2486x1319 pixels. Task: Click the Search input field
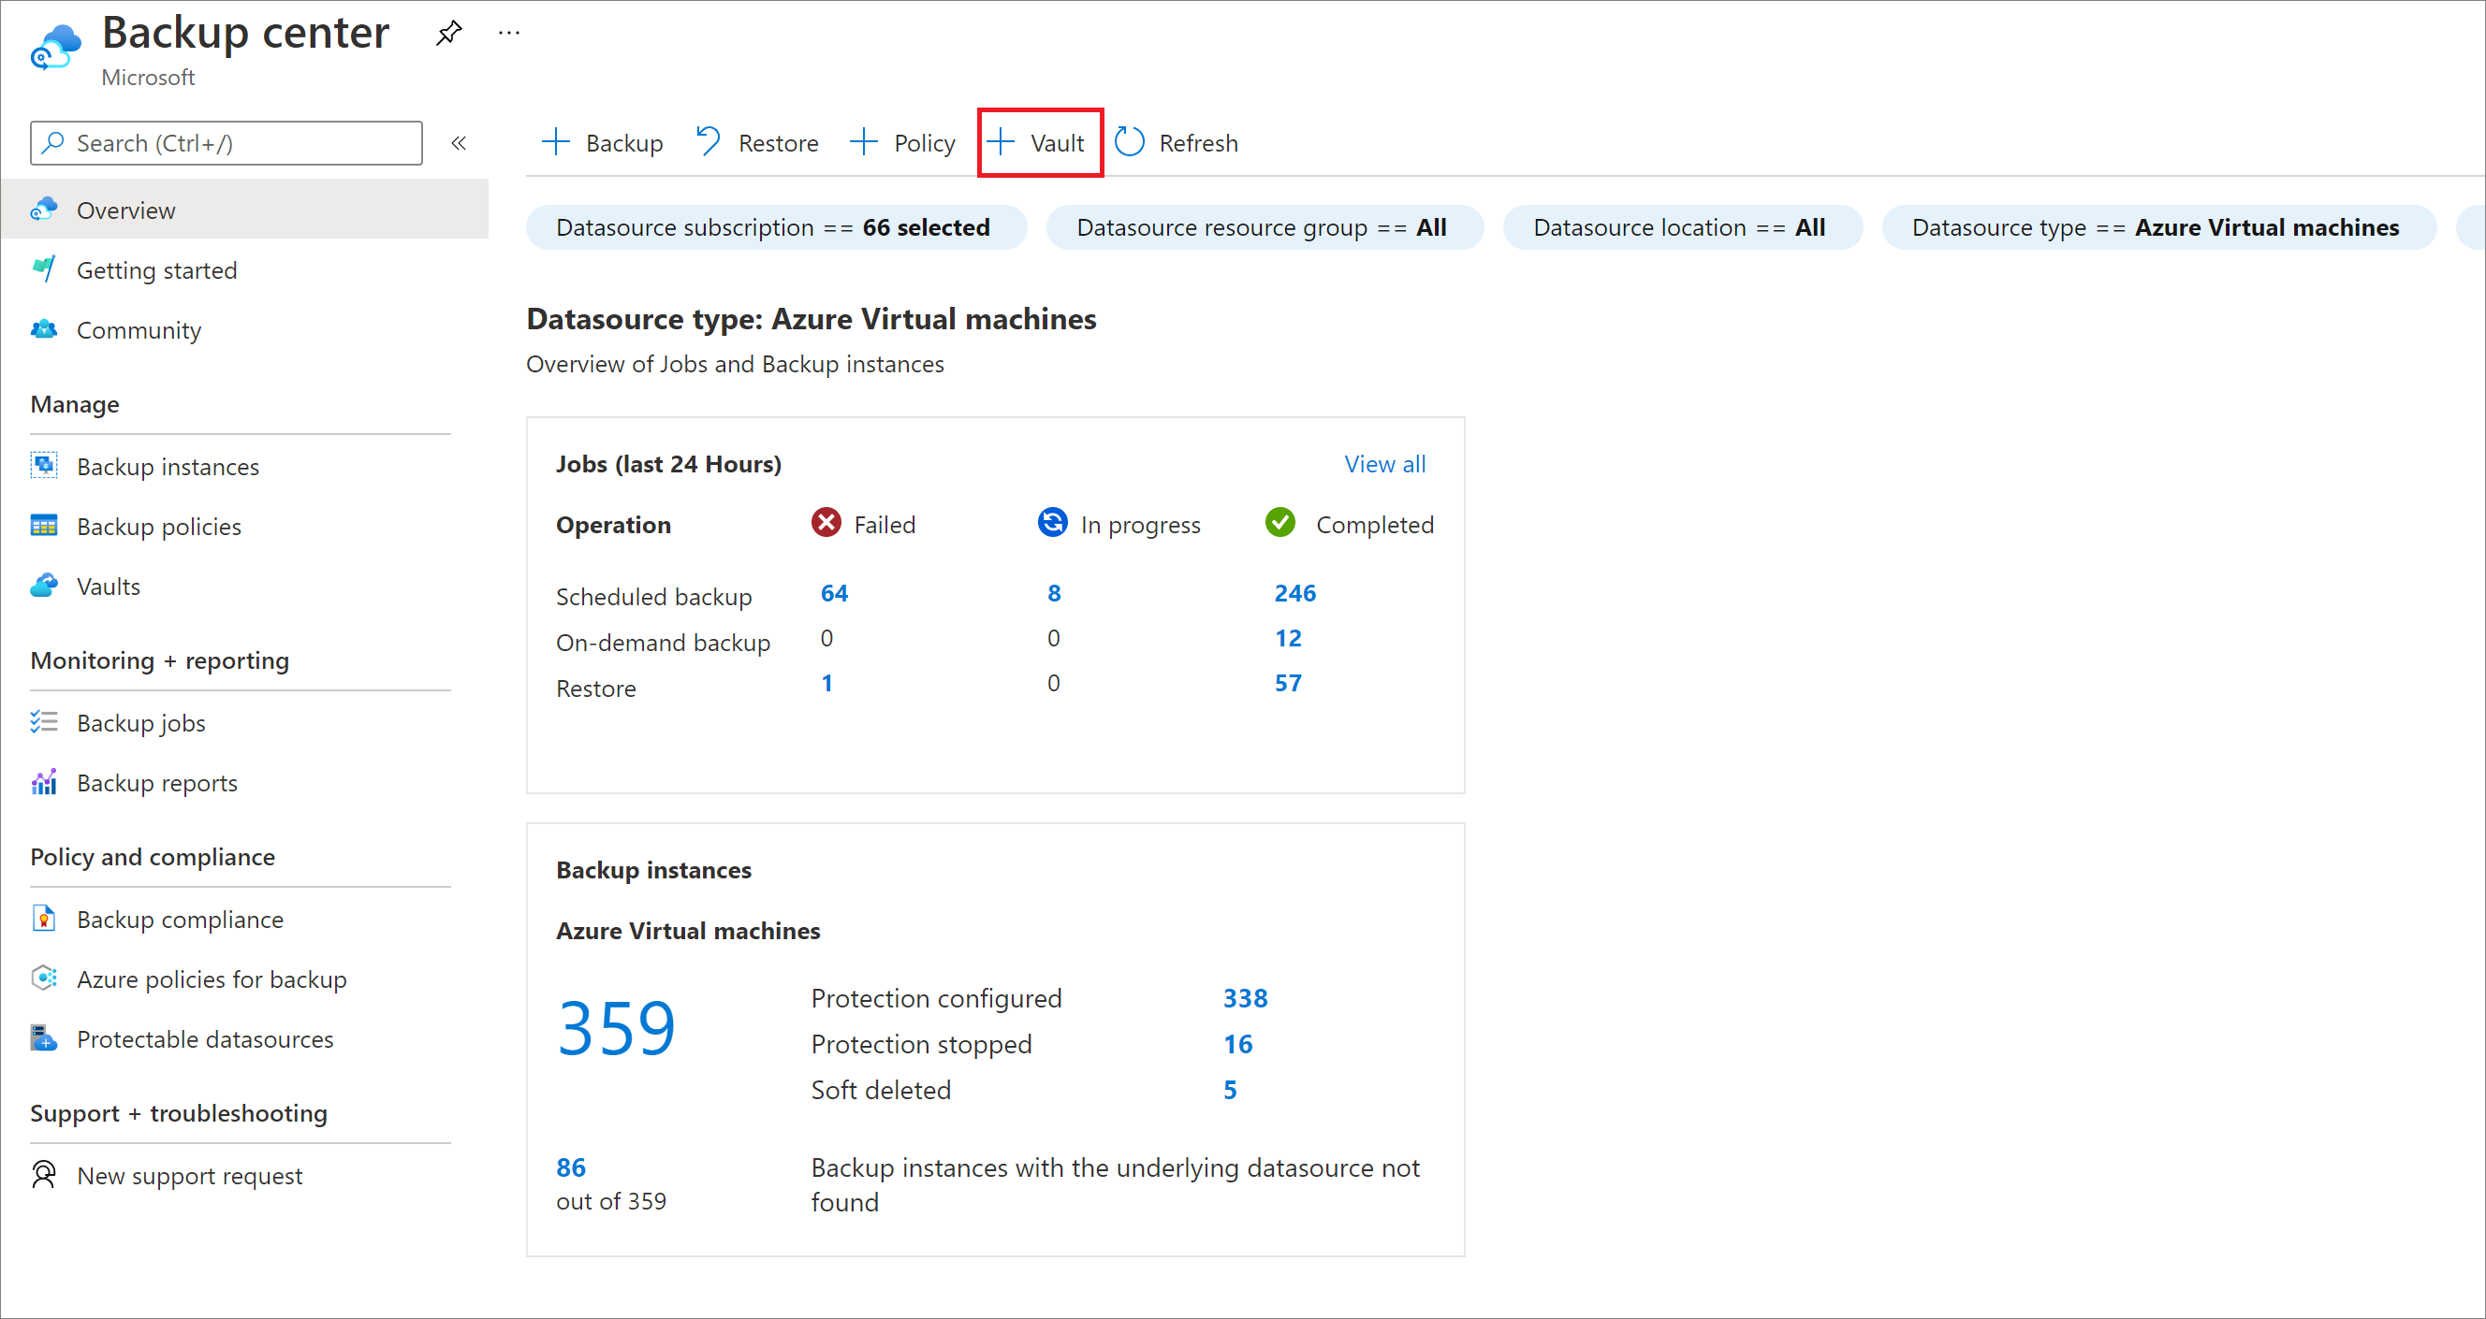point(228,143)
